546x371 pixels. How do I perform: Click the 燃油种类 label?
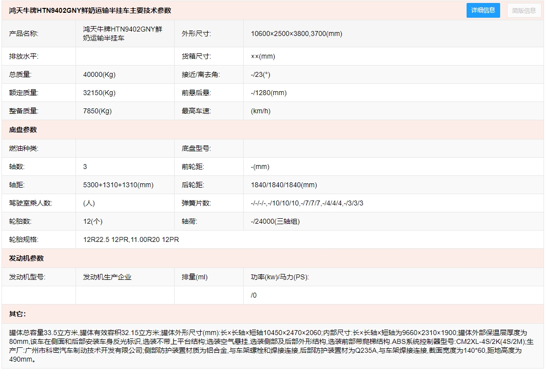pos(24,148)
